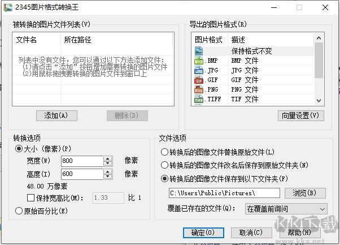Choose replace original file option (L)
This screenshot has height=245, width=340.
point(164,152)
